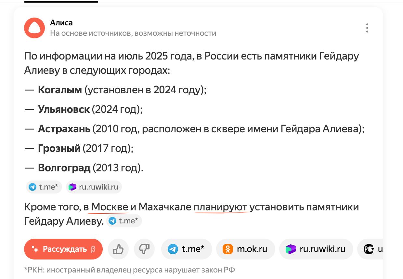Viewport: 403px width, 279px height.
Task: Click the thumbs down icon
Action: coord(144,249)
